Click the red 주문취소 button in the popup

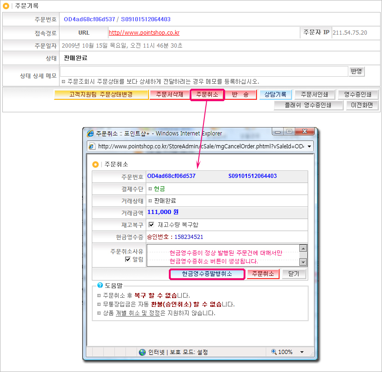pyautogui.click(x=263, y=274)
